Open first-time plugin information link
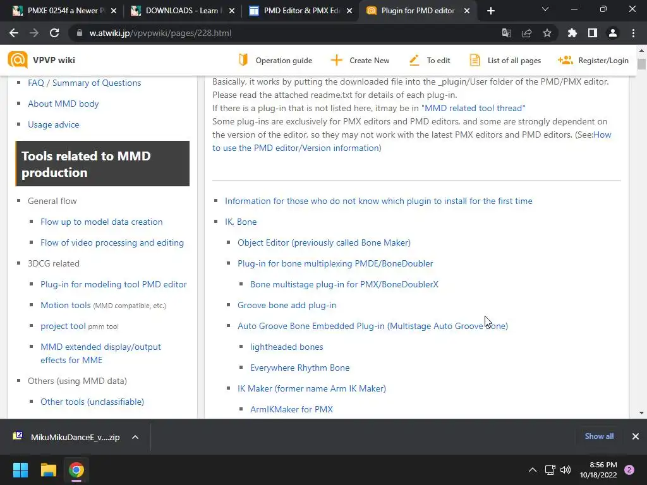The width and height of the screenshot is (647, 485). pyautogui.click(x=378, y=201)
